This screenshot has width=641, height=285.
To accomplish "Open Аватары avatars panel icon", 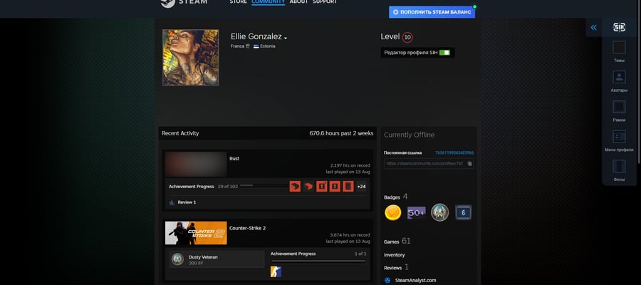I will 619,77.
